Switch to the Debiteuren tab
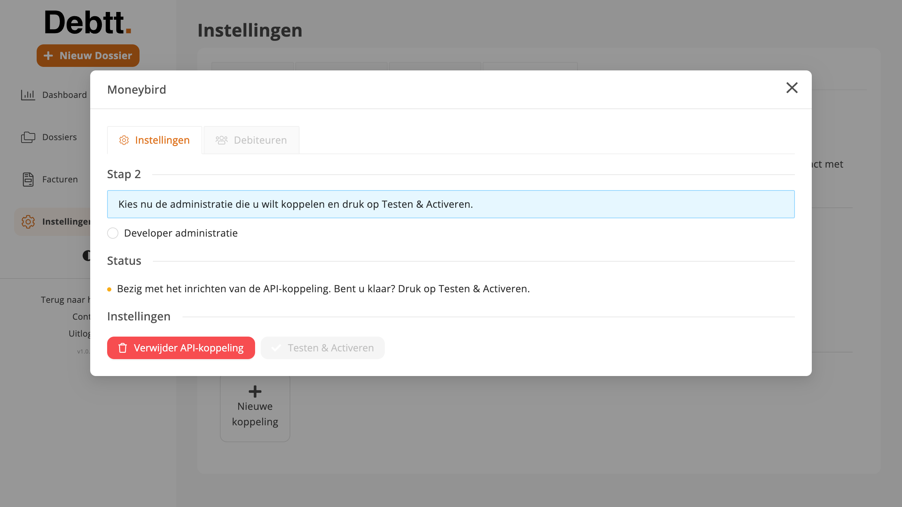This screenshot has width=902, height=507. [251, 140]
